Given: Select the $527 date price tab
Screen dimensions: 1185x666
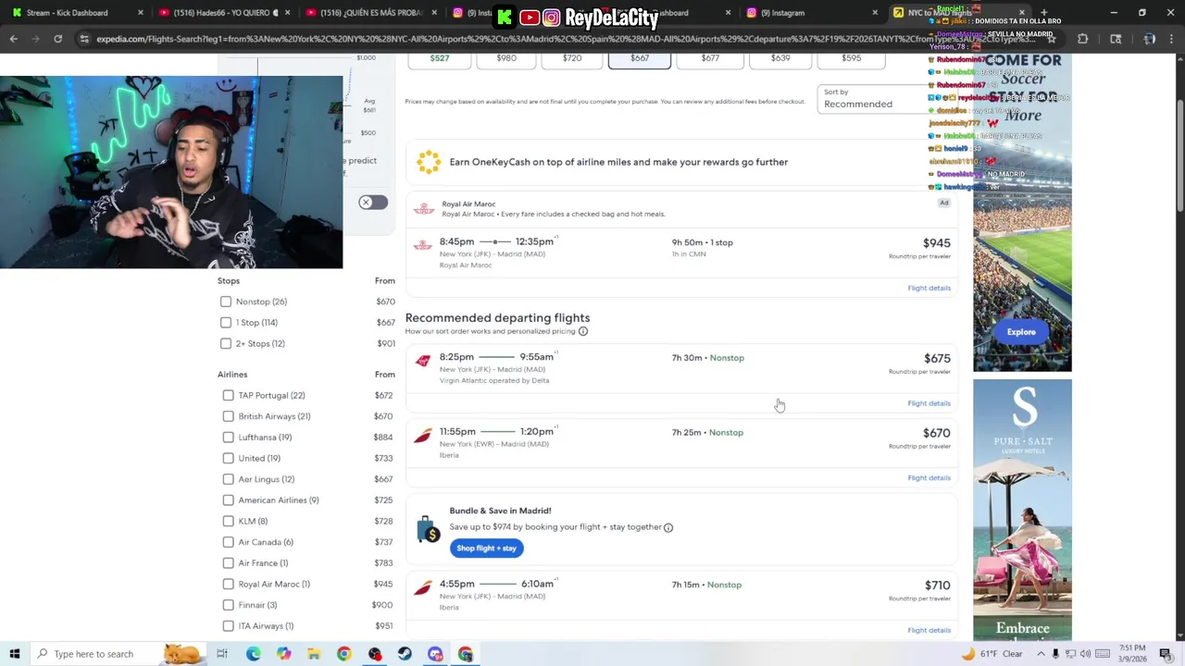Looking at the screenshot, I should (440, 59).
